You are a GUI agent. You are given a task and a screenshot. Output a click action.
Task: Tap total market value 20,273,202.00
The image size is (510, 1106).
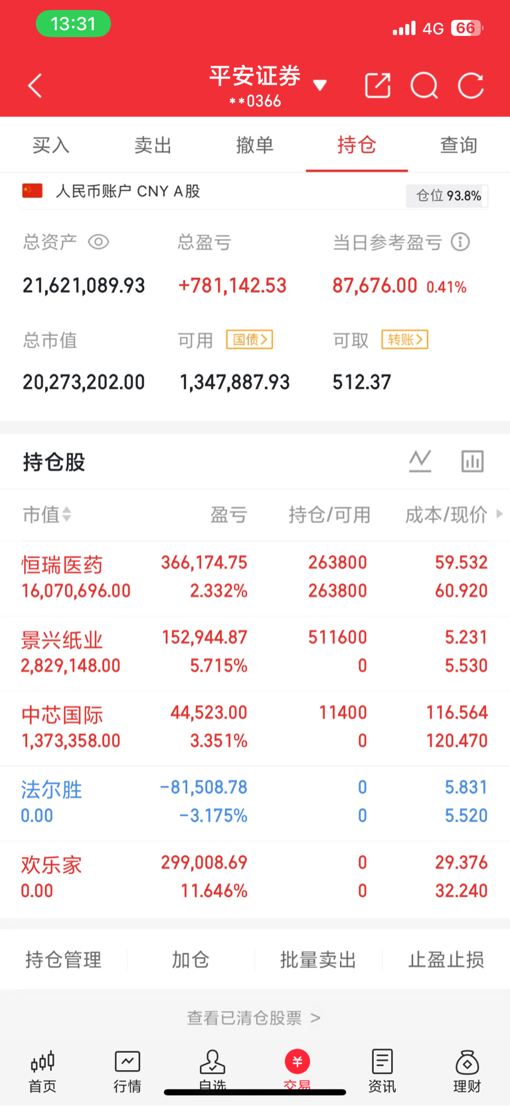point(84,382)
